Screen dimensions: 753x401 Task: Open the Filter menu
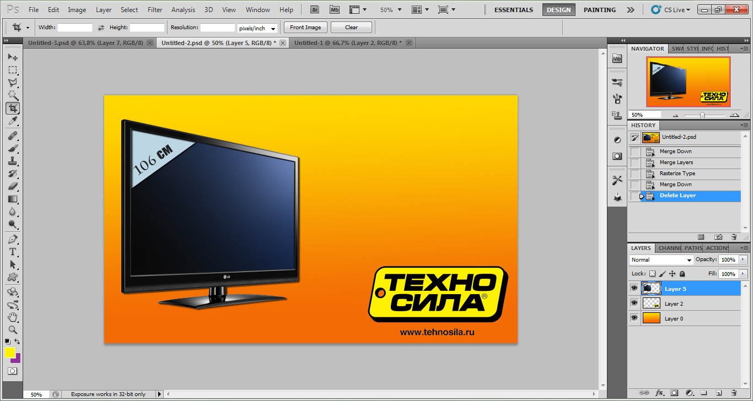pyautogui.click(x=155, y=10)
